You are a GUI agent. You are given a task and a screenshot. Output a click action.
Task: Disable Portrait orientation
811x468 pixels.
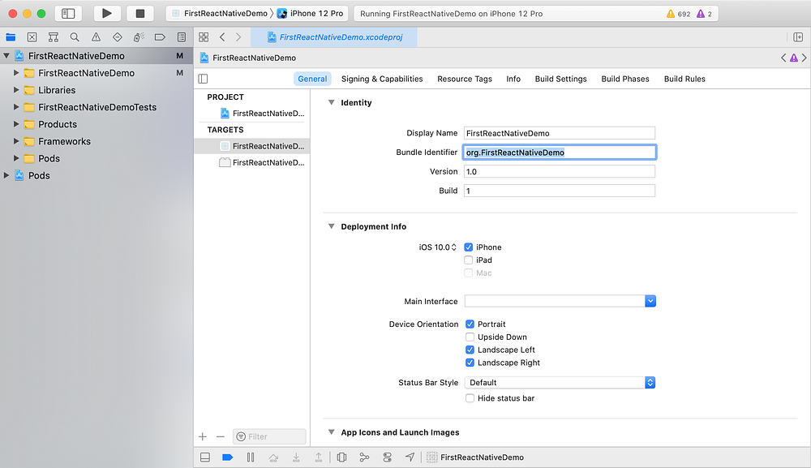point(470,324)
